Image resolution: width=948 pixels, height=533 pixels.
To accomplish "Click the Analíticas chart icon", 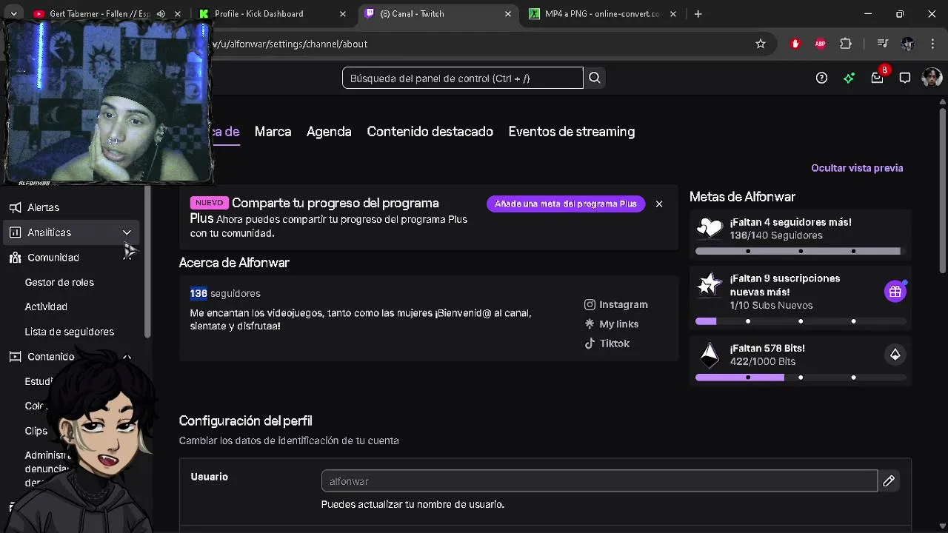I will coord(15,232).
